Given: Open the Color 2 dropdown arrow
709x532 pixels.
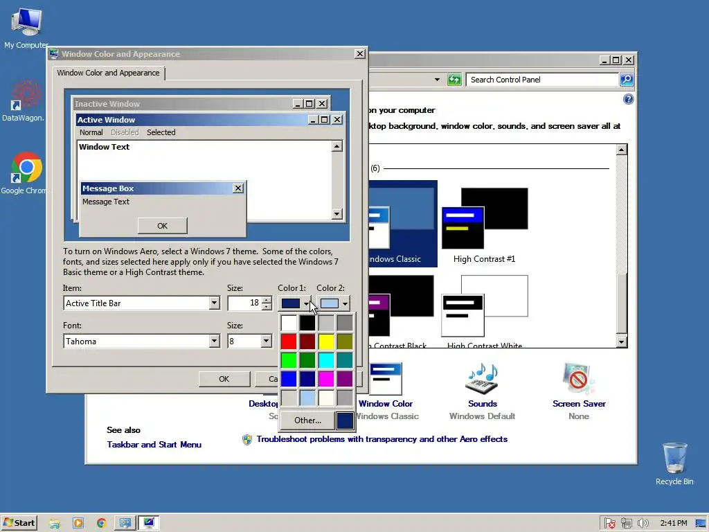Looking at the screenshot, I should (x=345, y=303).
